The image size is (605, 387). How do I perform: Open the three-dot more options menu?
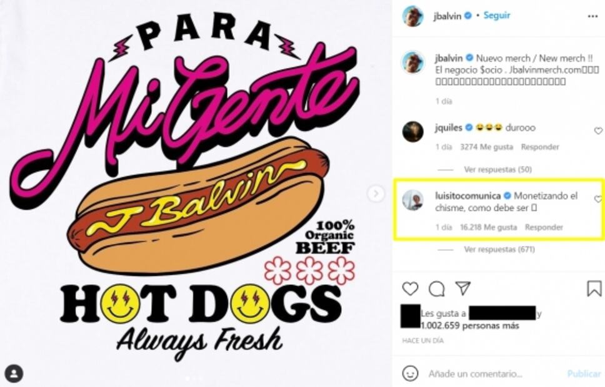(592, 16)
